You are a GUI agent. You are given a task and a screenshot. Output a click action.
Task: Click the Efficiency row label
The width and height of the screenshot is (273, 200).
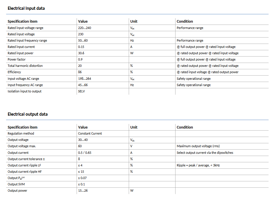(14, 72)
